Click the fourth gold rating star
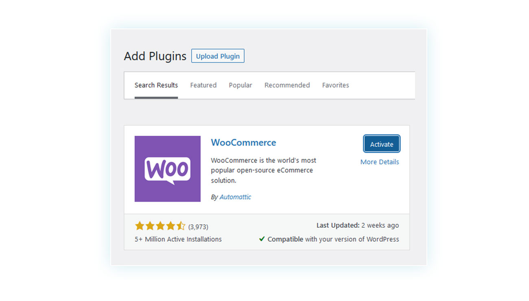The image size is (529, 301). pyautogui.click(x=171, y=226)
